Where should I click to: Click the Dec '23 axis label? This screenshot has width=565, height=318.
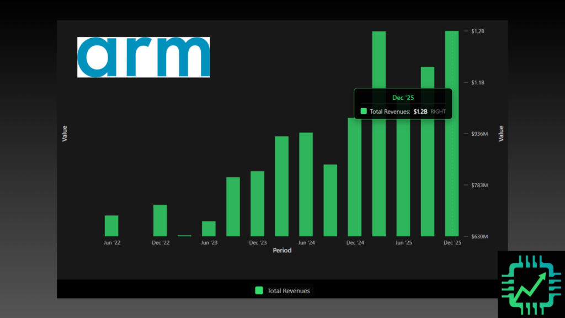[x=258, y=242]
